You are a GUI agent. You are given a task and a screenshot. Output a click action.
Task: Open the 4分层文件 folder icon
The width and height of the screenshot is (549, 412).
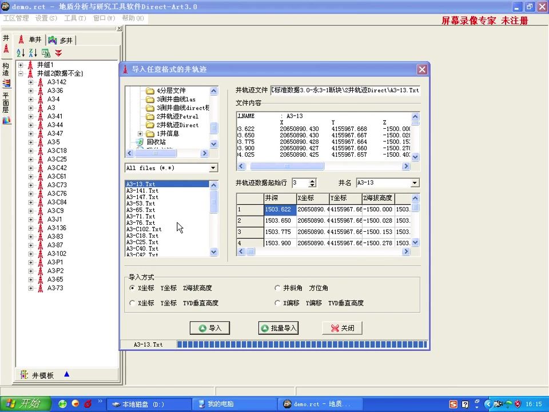[150, 91]
